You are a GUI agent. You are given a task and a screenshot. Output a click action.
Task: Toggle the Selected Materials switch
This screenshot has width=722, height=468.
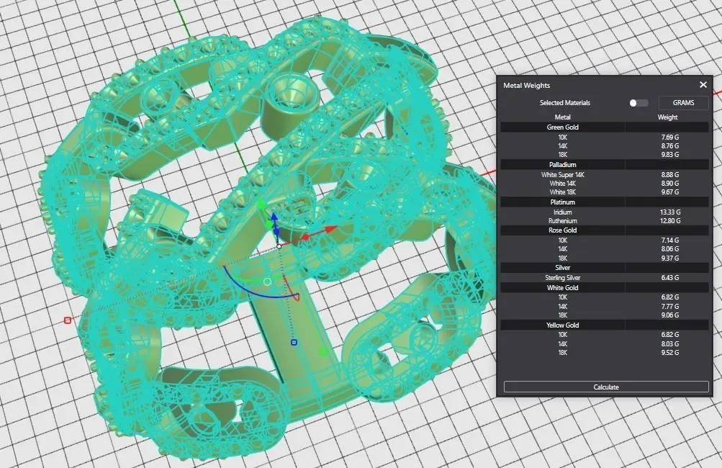(x=638, y=103)
